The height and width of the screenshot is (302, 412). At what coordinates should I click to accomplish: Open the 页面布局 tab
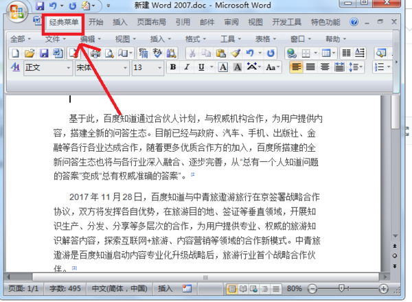(151, 22)
